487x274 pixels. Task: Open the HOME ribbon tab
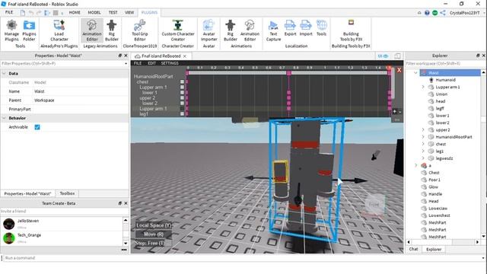[x=75, y=12]
